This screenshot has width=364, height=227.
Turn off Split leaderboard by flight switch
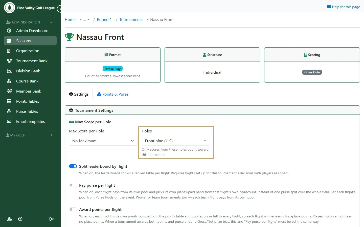click(x=73, y=166)
